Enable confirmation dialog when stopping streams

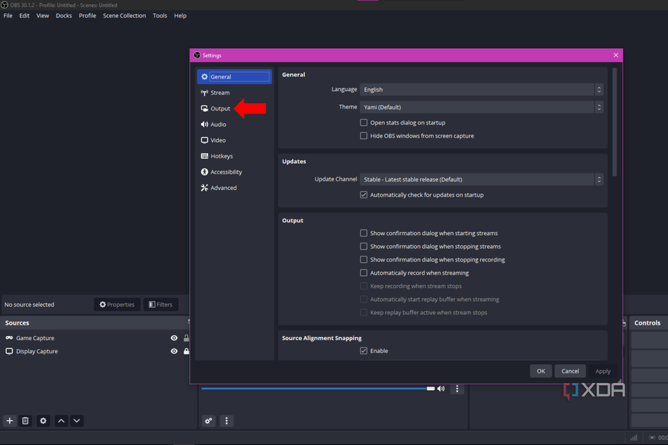coord(363,246)
